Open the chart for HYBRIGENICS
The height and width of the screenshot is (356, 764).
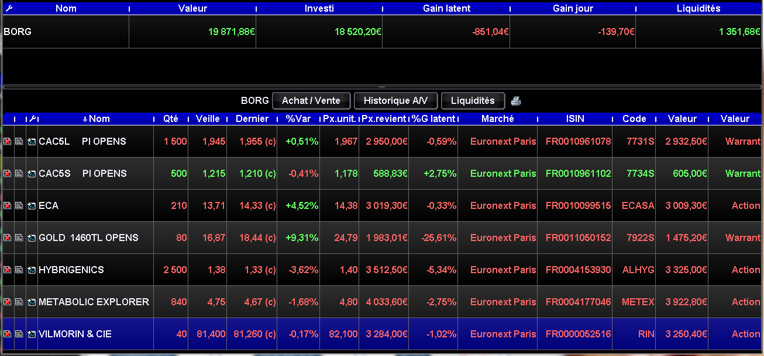tap(32, 270)
